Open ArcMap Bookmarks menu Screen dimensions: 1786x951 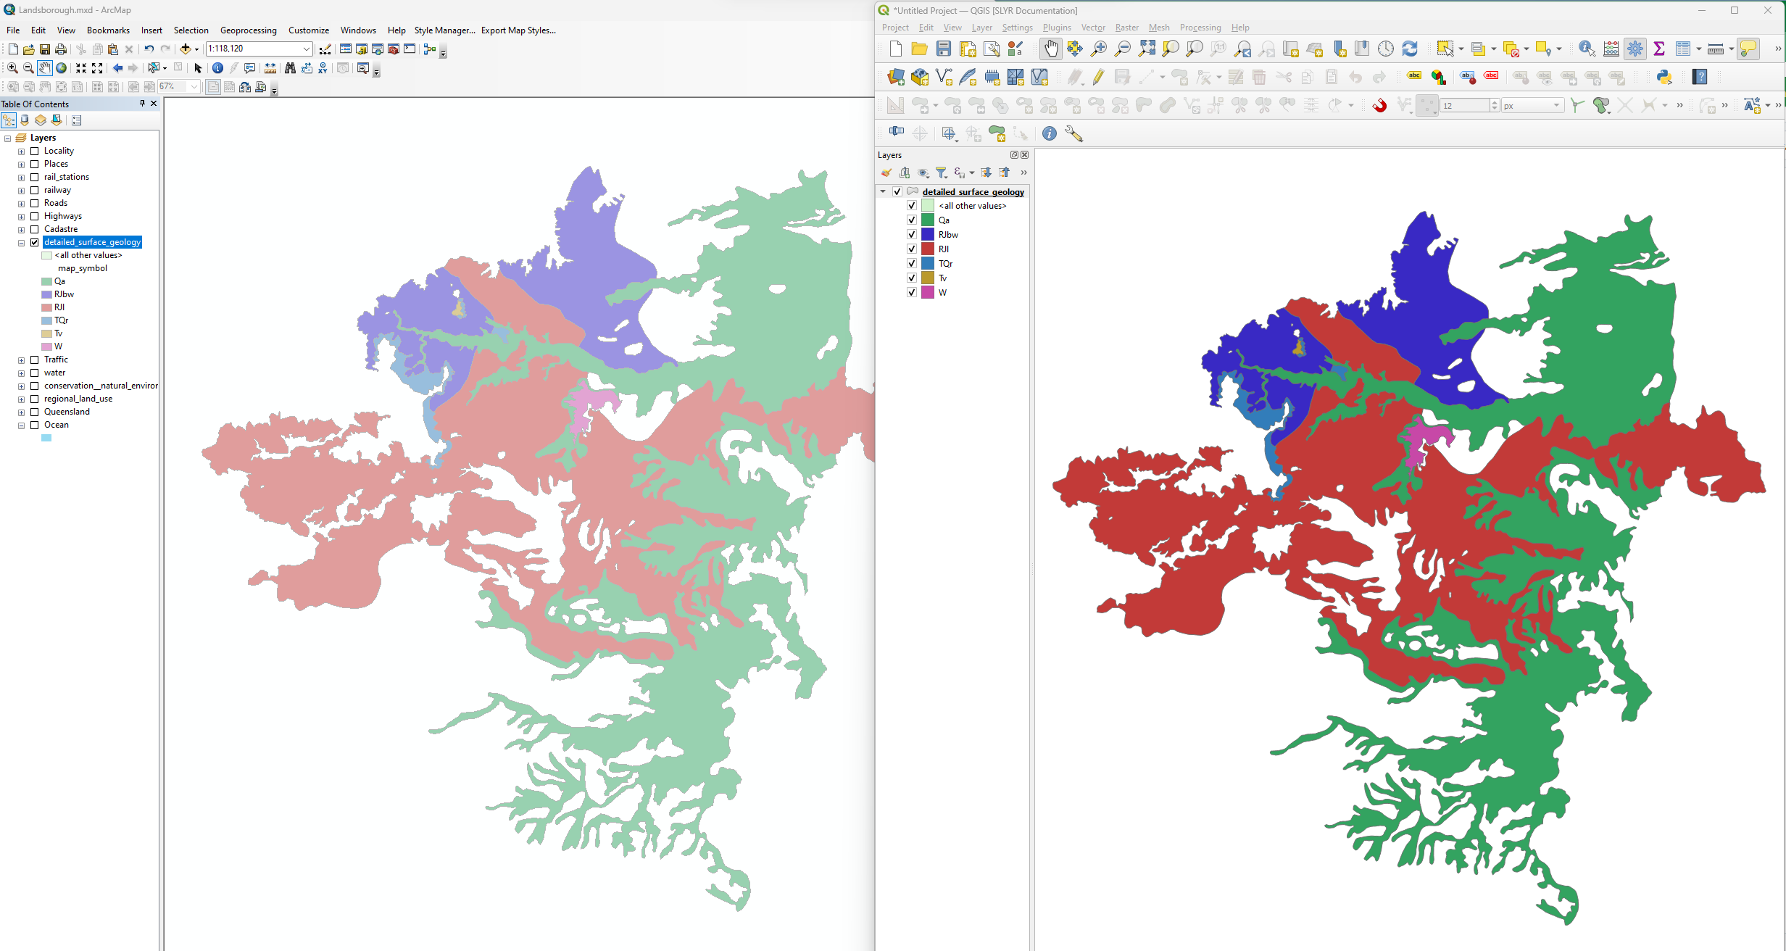tap(108, 30)
